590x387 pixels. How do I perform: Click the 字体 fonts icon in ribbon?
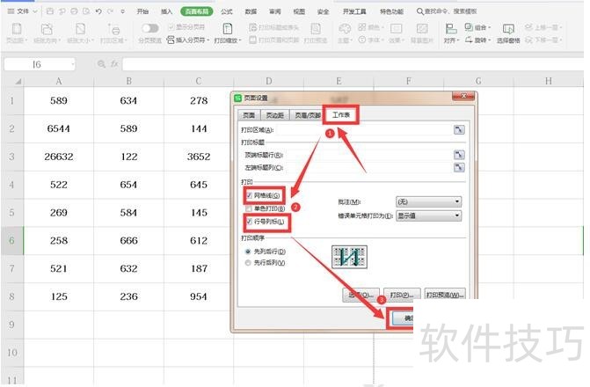point(362,40)
